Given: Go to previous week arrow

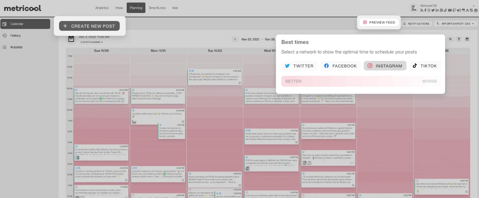Looking at the screenshot, I should point(235,39).
